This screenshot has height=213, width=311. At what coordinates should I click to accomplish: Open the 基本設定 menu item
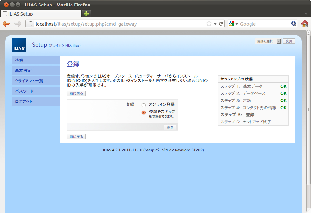(23, 70)
